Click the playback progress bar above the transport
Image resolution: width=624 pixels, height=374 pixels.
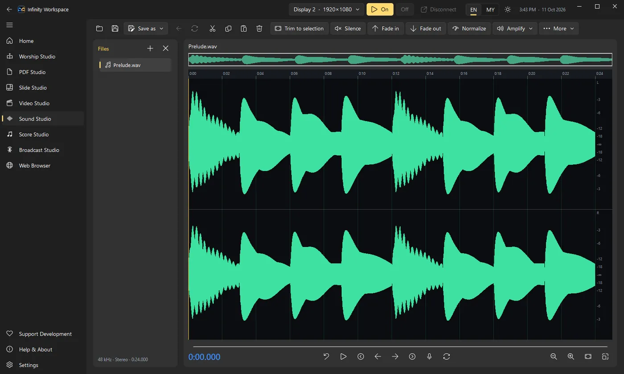(x=400, y=346)
